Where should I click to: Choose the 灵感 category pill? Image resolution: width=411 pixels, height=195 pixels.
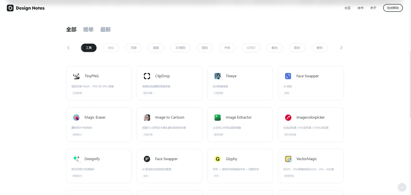pyautogui.click(x=134, y=48)
